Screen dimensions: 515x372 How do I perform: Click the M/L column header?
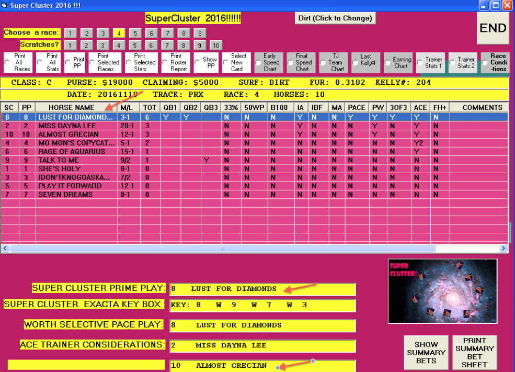pos(129,107)
